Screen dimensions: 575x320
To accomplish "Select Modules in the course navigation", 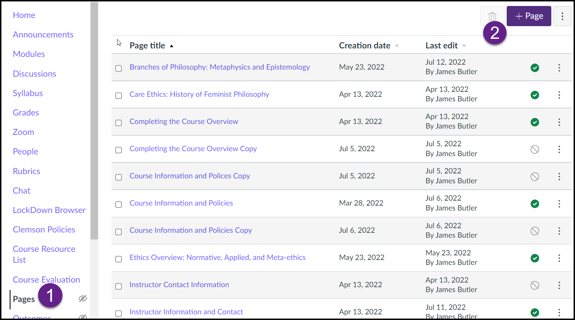I will click(x=29, y=54).
